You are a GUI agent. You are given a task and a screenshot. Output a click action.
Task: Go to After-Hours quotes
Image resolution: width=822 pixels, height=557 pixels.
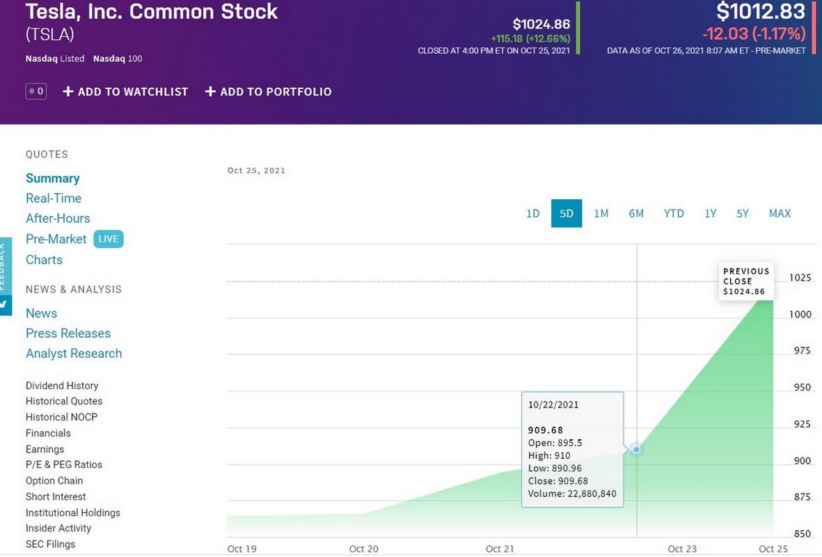pyautogui.click(x=58, y=219)
